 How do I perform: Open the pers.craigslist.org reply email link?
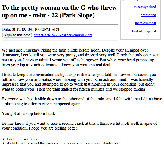point(63,35)
